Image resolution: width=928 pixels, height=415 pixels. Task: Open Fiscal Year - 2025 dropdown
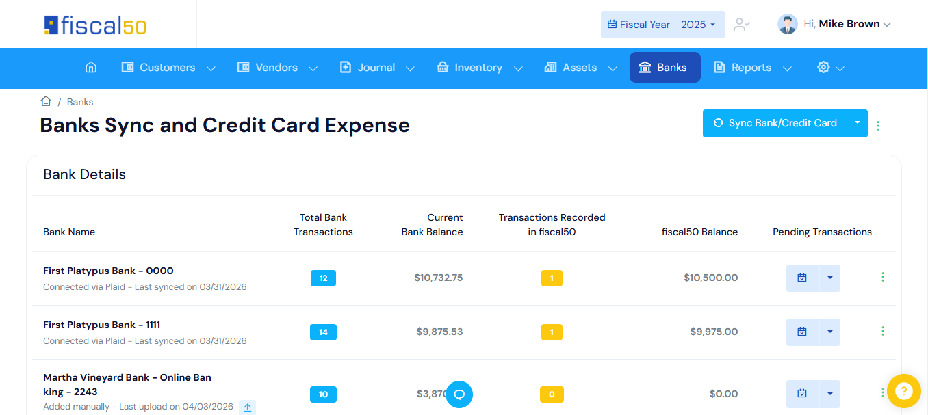point(662,25)
